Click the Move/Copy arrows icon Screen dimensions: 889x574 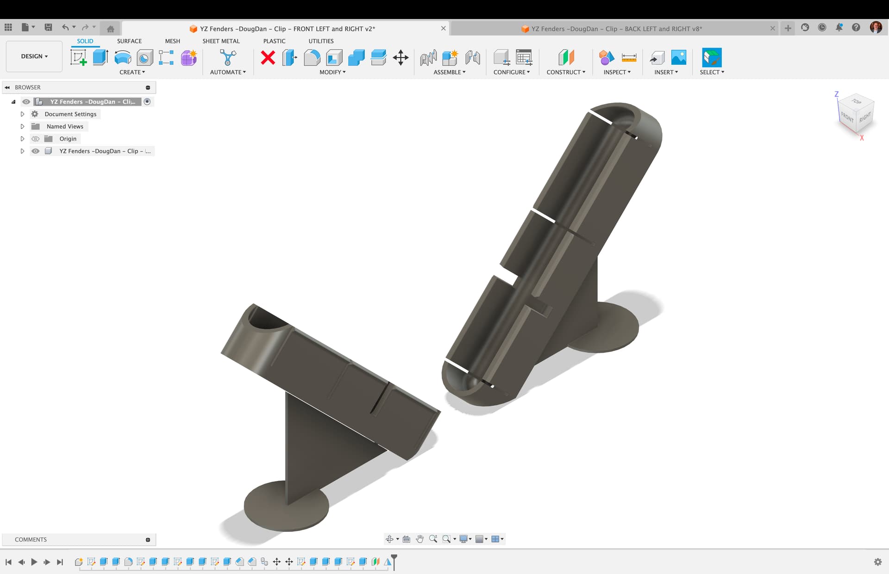401,58
